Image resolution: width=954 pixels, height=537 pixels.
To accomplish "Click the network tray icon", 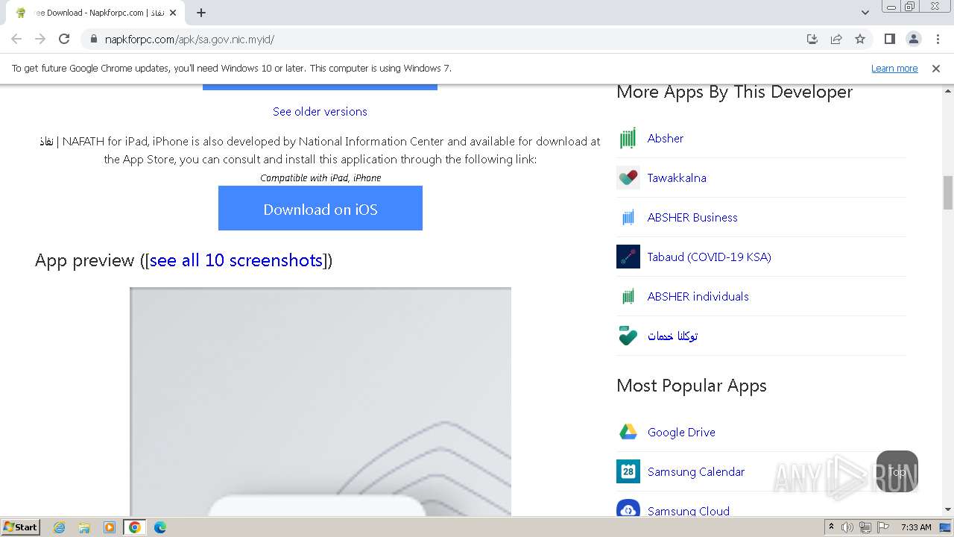I will tap(865, 527).
